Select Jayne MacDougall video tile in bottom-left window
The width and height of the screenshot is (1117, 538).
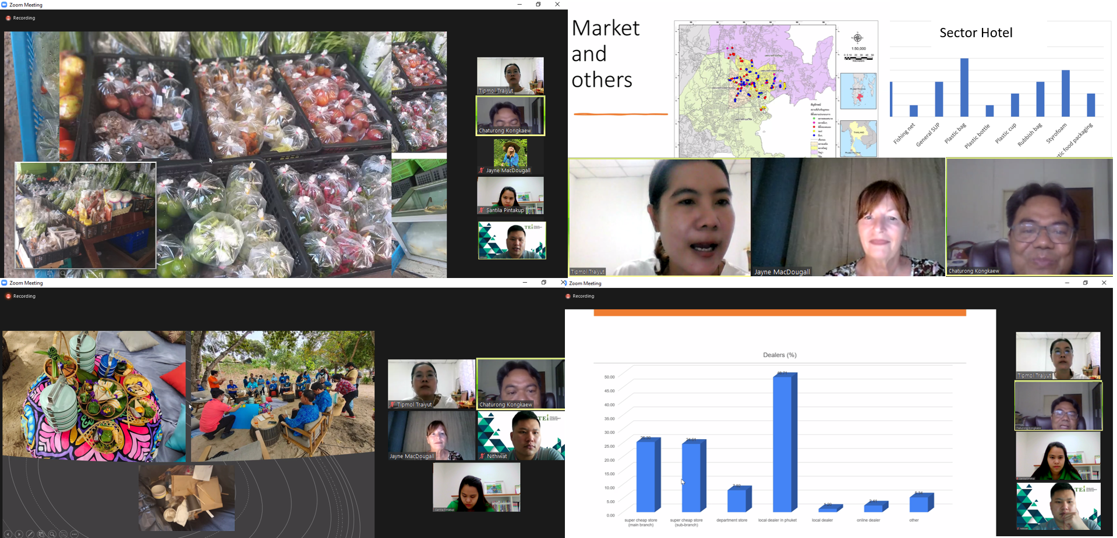432,436
